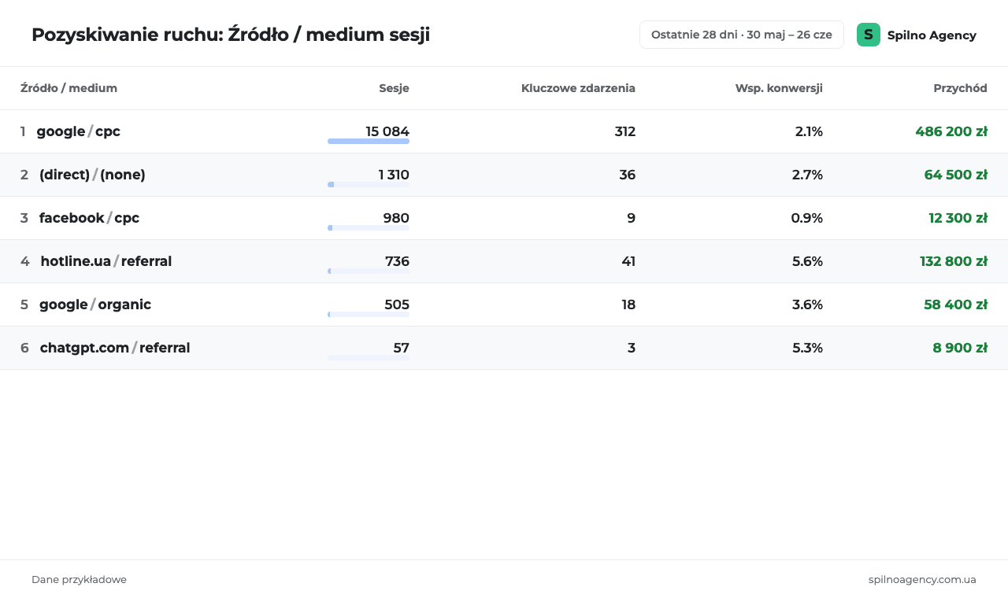The height and width of the screenshot is (598, 1008).
Task: Click the sessions value 1 310
Action: (394, 175)
